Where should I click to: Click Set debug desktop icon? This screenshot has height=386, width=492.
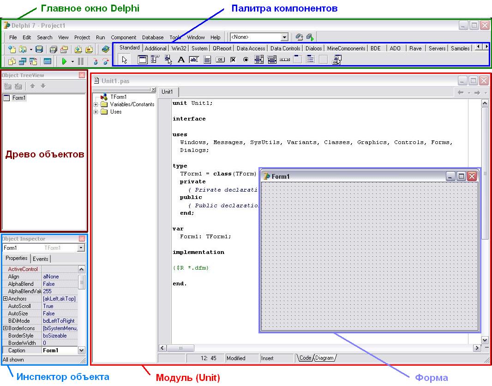pos(310,37)
